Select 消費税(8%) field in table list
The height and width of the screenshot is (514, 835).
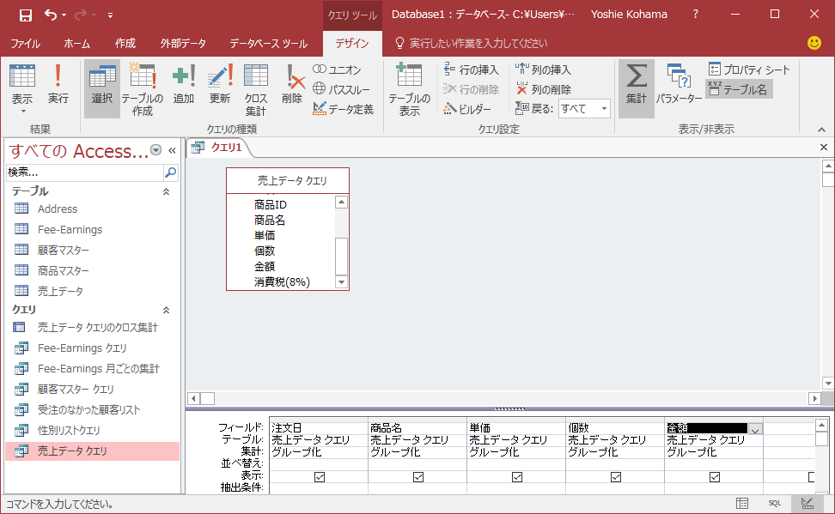[282, 282]
